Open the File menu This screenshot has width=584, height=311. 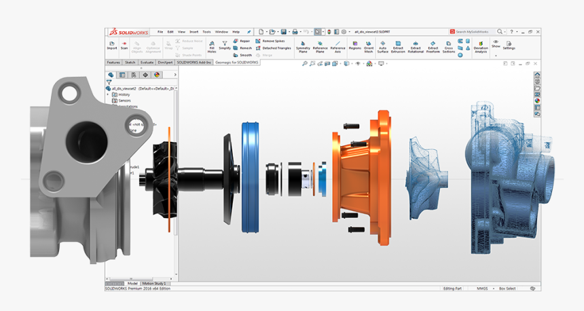pyautogui.click(x=160, y=32)
